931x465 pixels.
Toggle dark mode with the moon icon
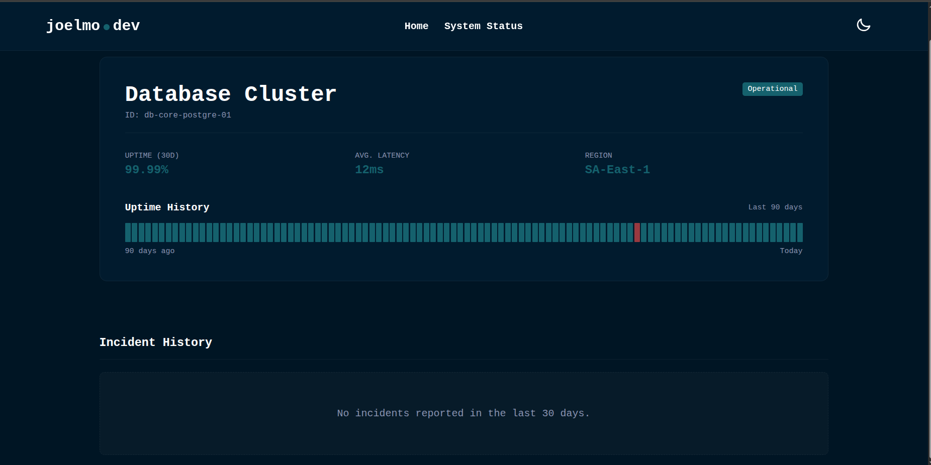(x=863, y=25)
